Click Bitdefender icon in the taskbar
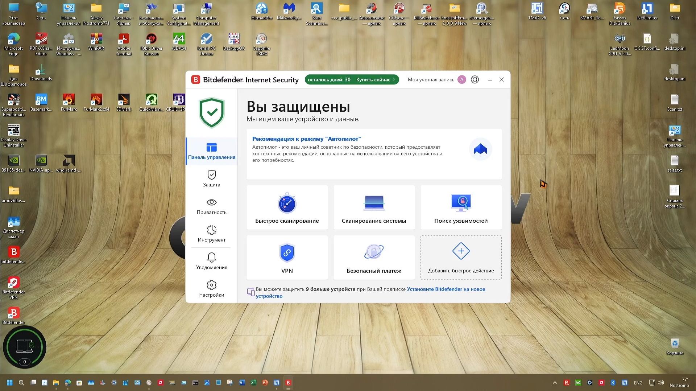Image resolution: width=696 pixels, height=391 pixels. tap(288, 383)
